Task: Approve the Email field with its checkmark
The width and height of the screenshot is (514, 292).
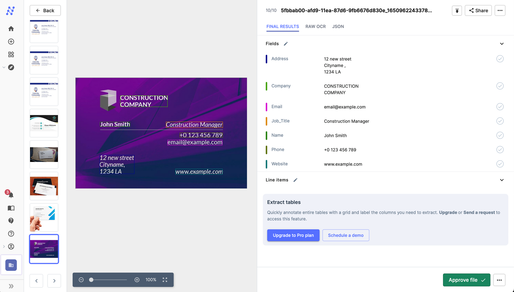Action: click(500, 107)
